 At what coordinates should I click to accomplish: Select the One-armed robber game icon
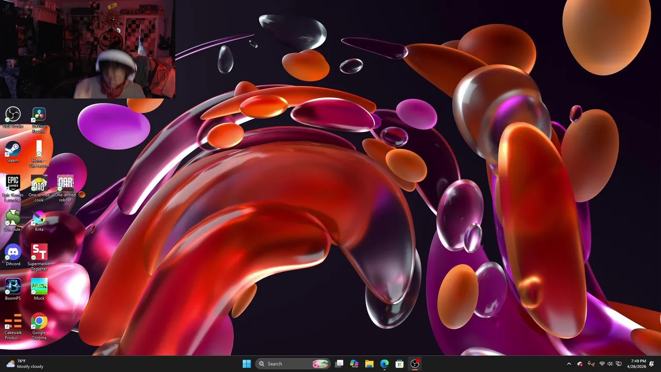click(65, 188)
